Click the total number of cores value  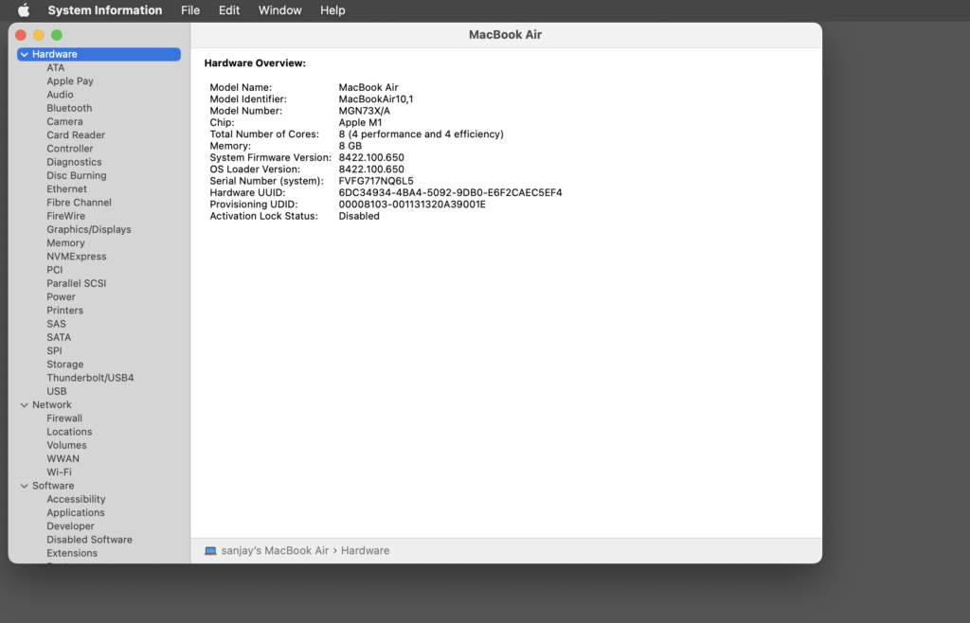(422, 134)
